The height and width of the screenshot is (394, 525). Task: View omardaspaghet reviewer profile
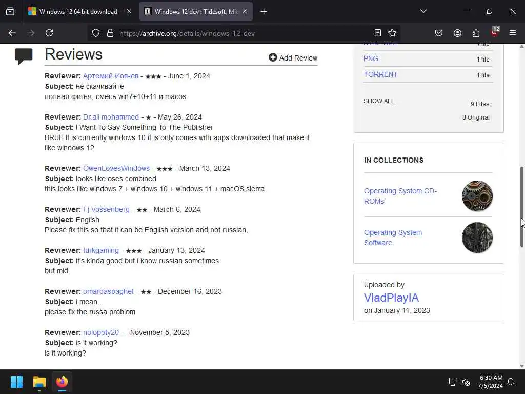108,291
